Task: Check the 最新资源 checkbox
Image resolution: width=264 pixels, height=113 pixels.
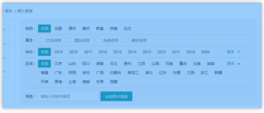Action: (126, 41)
